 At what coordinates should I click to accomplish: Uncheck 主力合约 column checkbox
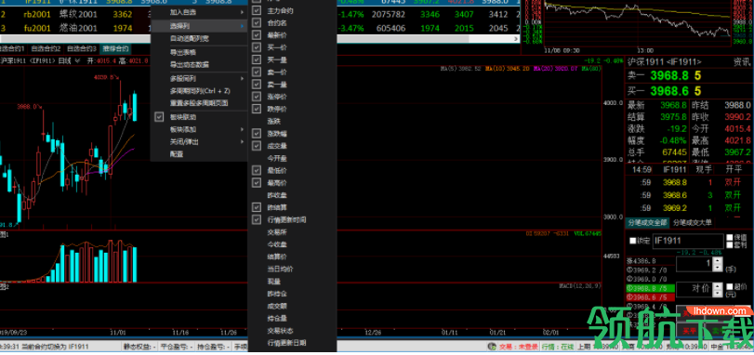257,10
